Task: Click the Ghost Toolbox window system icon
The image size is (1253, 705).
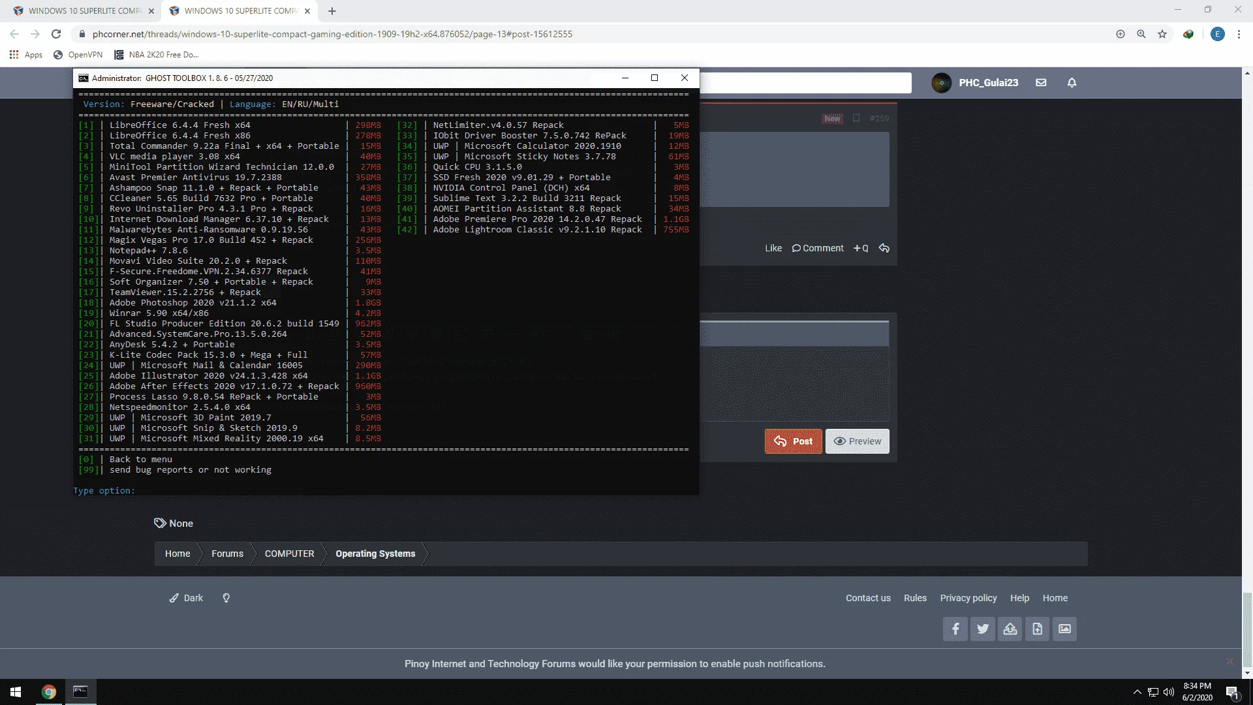Action: pyautogui.click(x=84, y=78)
